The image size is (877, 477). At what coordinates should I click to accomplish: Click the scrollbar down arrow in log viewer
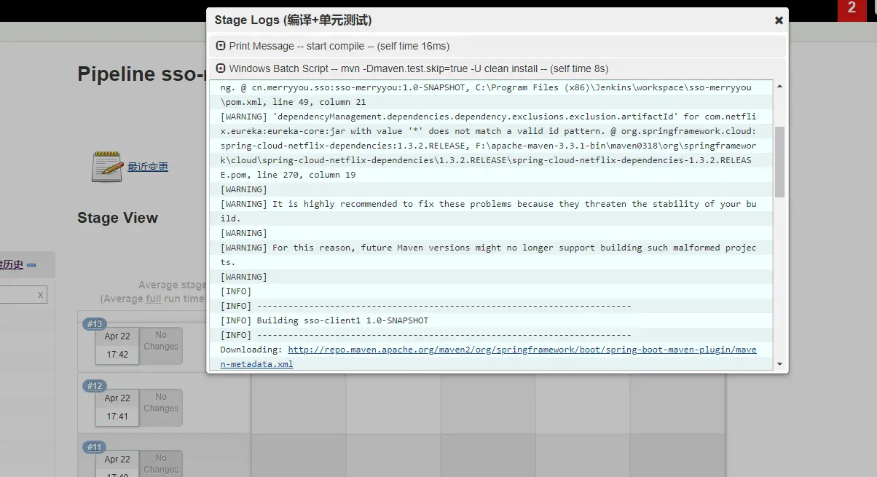pos(779,364)
